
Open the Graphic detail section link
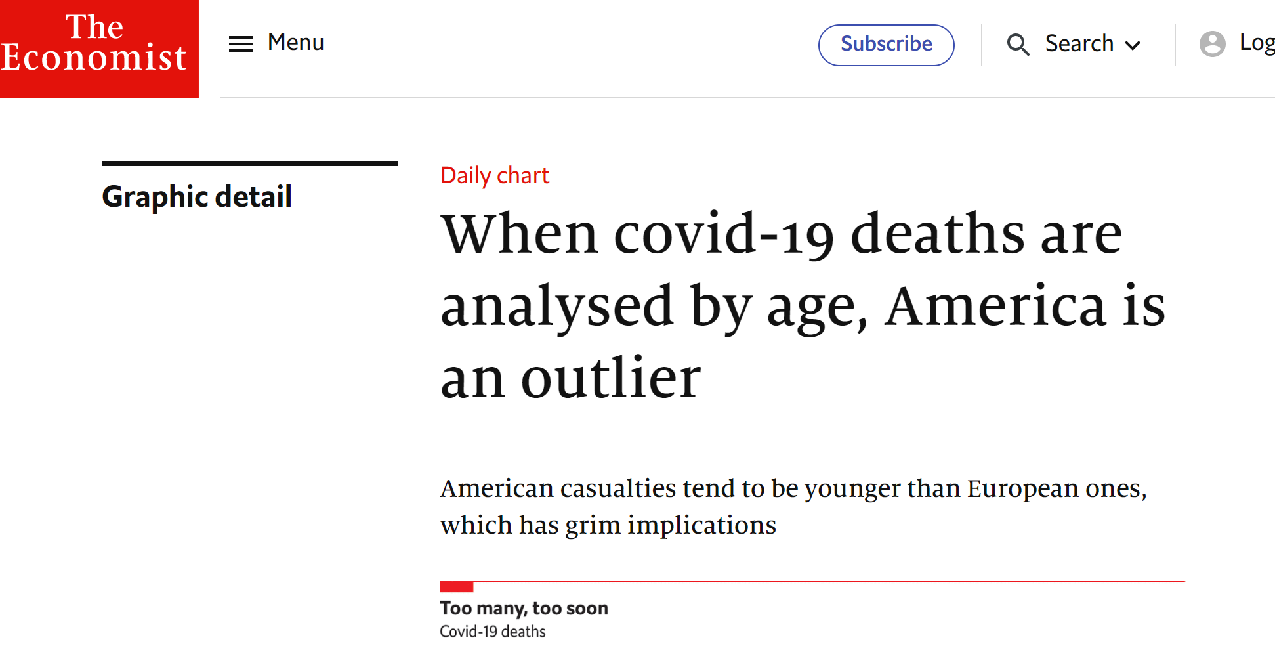197,197
